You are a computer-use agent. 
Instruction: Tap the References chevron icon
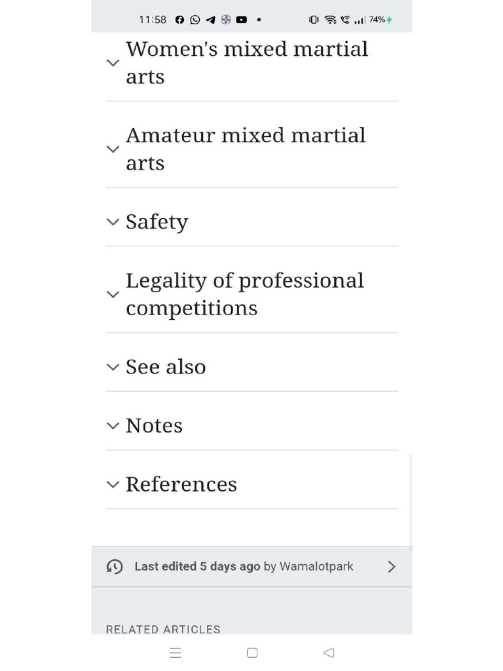(113, 485)
